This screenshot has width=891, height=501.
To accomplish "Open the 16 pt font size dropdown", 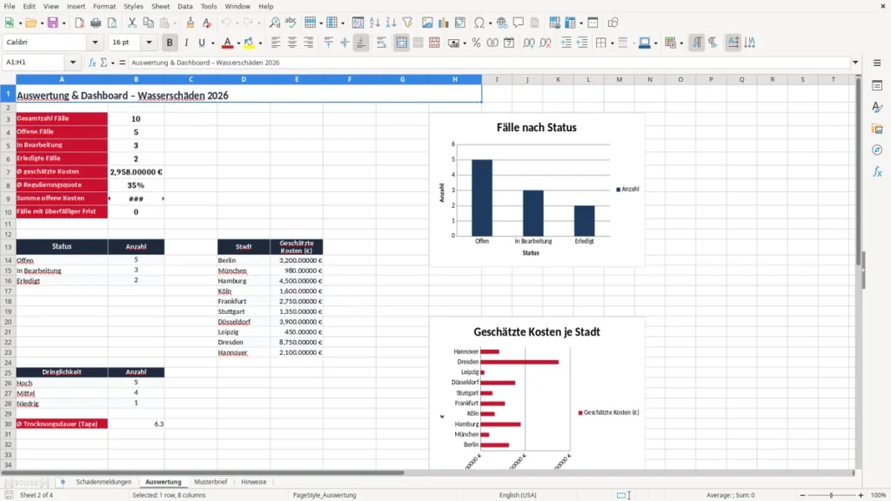I will click(x=149, y=42).
